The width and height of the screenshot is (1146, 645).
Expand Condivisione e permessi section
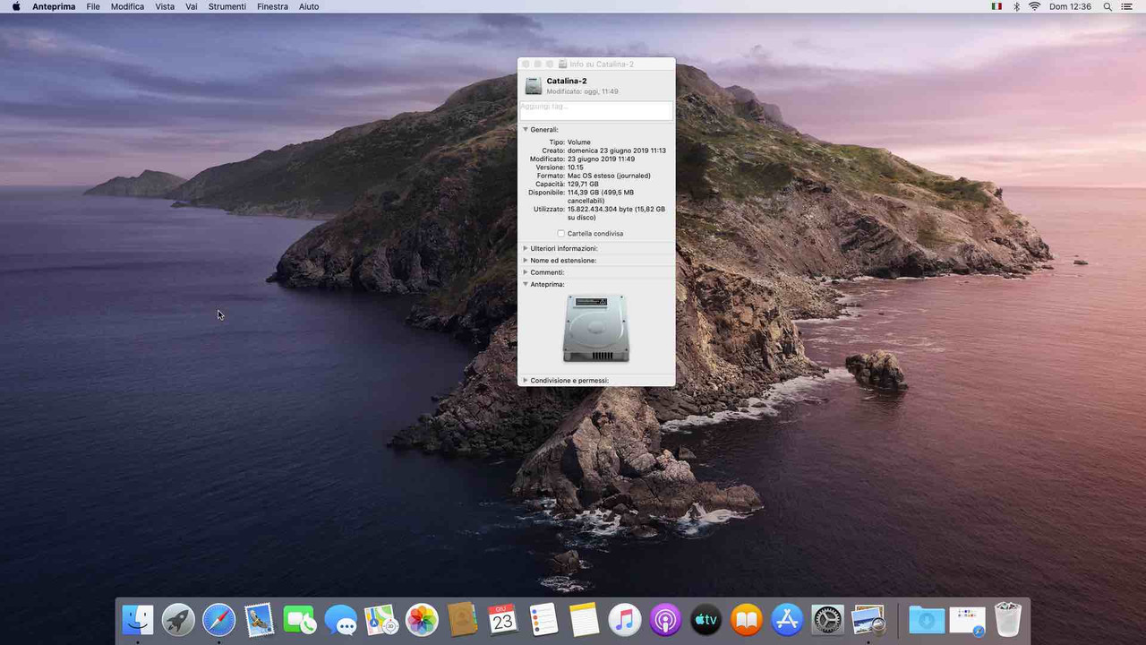[526, 381]
